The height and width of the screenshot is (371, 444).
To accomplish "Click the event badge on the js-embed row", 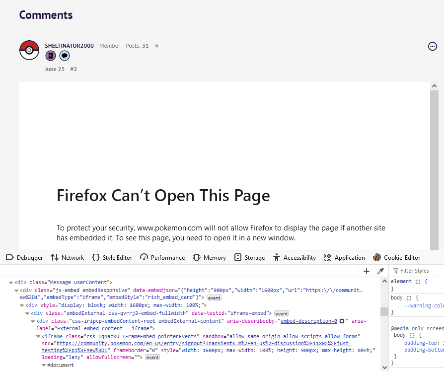I will [214, 297].
